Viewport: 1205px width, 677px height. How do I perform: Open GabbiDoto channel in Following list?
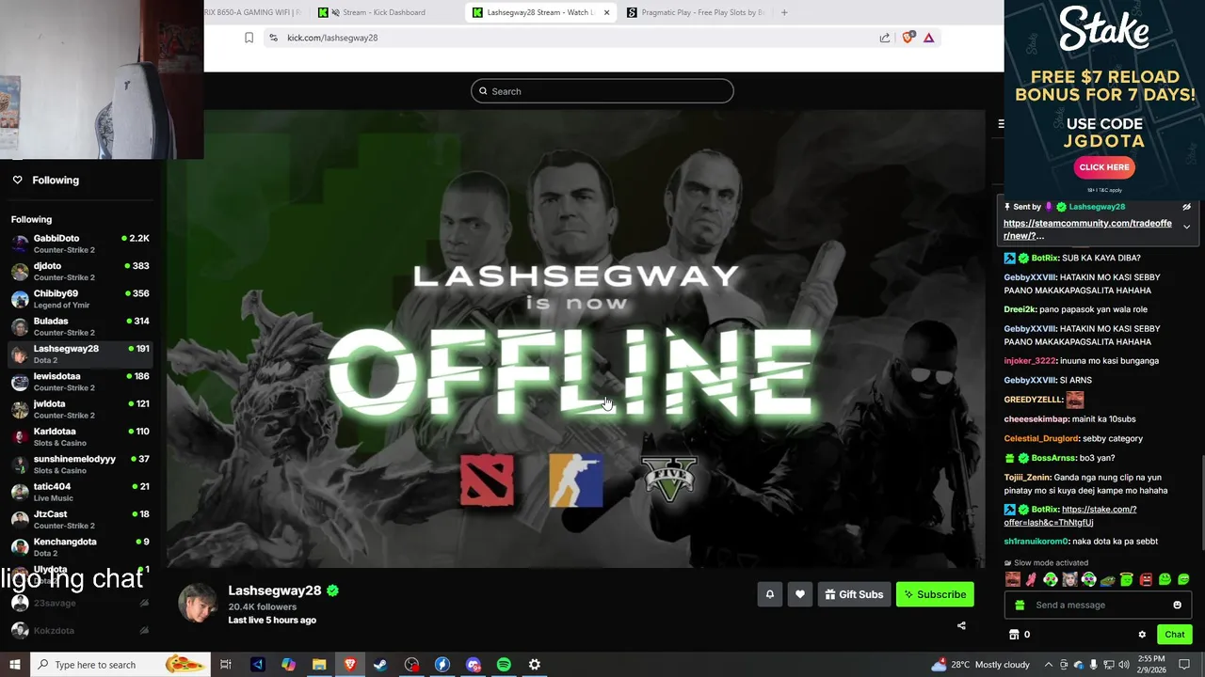tap(80, 244)
